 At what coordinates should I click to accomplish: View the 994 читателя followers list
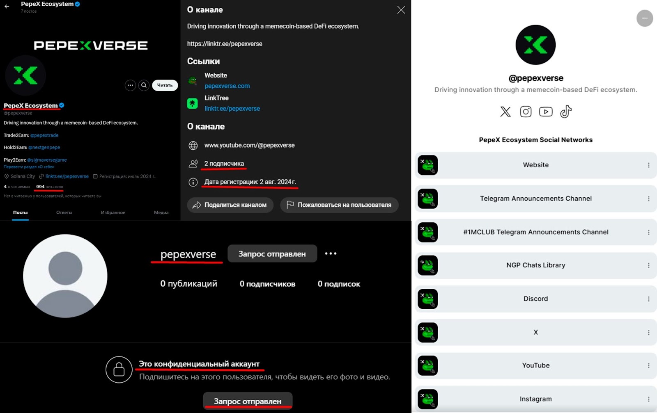point(49,187)
